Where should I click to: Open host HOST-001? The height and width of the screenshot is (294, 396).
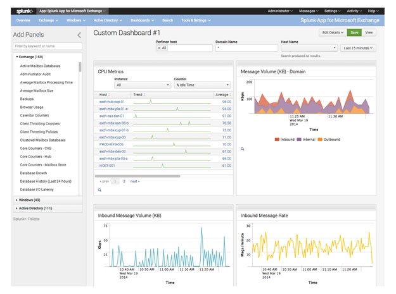coord(107,166)
